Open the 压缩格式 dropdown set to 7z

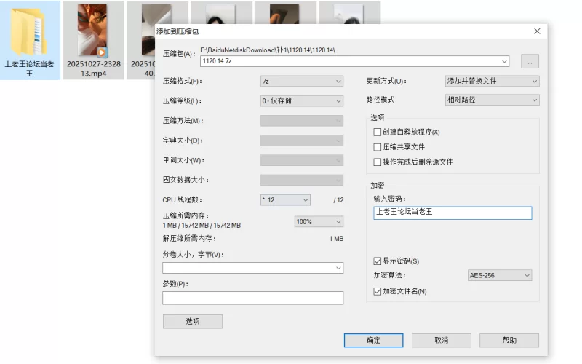point(302,81)
